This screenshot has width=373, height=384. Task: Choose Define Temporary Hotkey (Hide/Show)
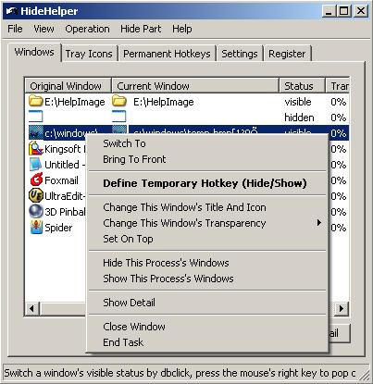point(205,183)
